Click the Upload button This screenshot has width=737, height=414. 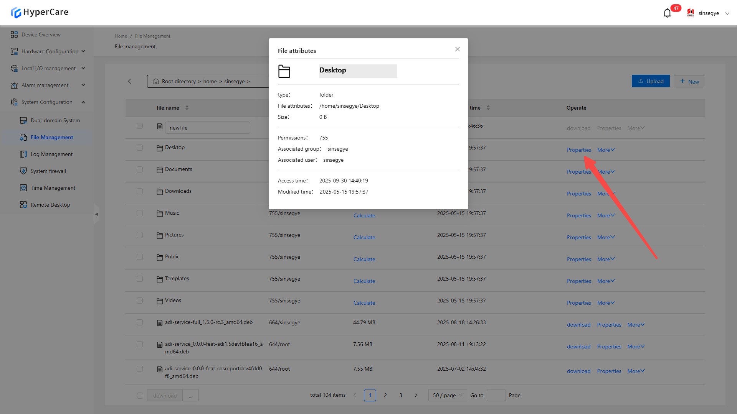(x=651, y=81)
